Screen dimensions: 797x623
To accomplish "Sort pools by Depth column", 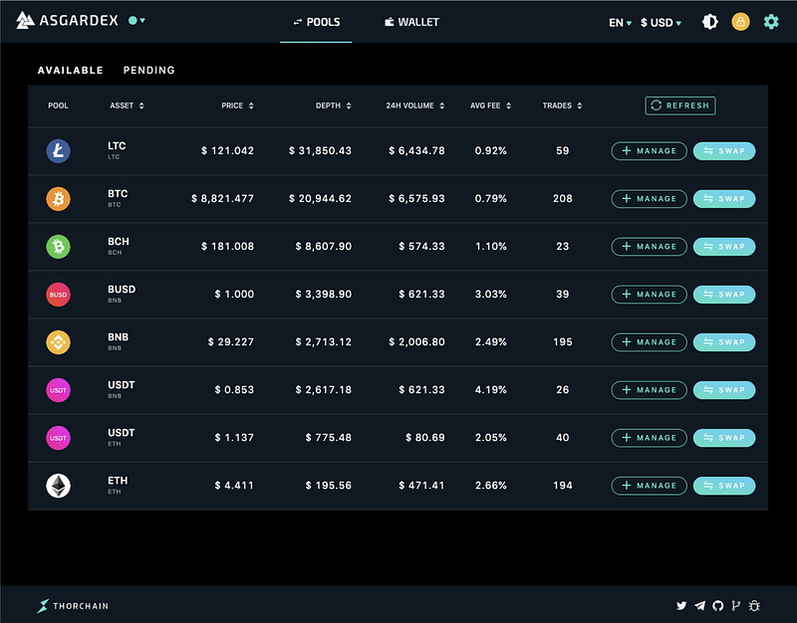I will (x=334, y=105).
